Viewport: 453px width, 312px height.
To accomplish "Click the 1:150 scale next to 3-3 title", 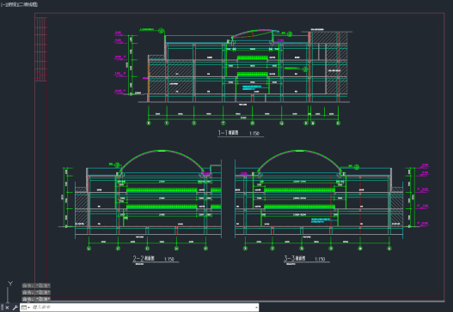I will pyautogui.click(x=320, y=259).
